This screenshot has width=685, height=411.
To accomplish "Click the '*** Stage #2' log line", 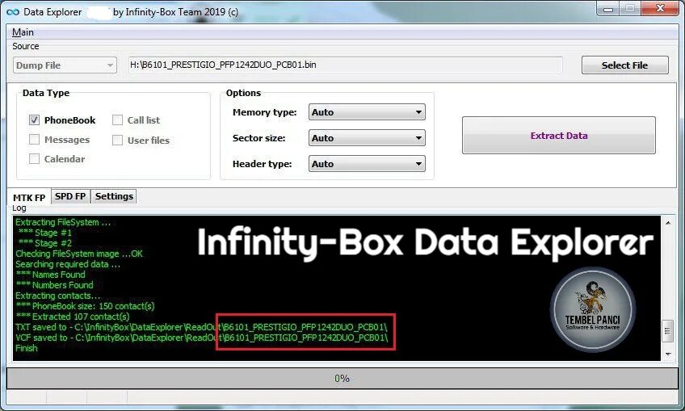I will point(44,243).
